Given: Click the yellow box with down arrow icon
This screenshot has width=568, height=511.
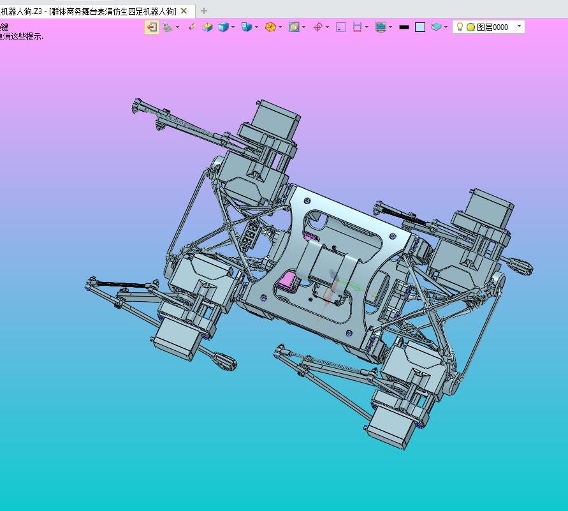Looking at the screenshot, I should click(208, 27).
